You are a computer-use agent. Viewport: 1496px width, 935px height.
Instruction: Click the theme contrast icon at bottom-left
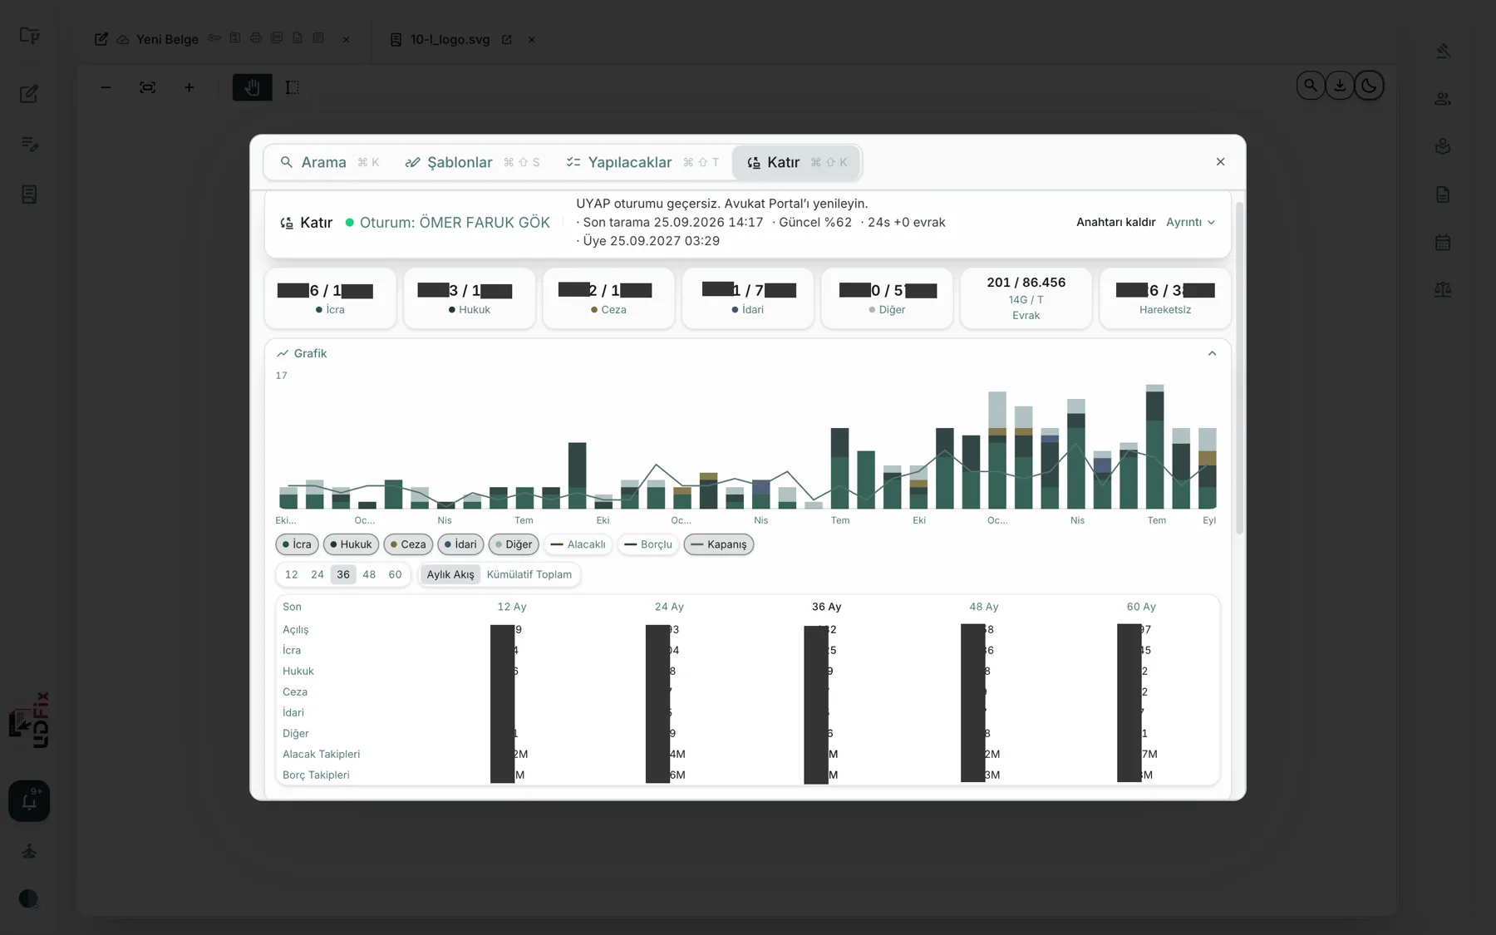[28, 898]
